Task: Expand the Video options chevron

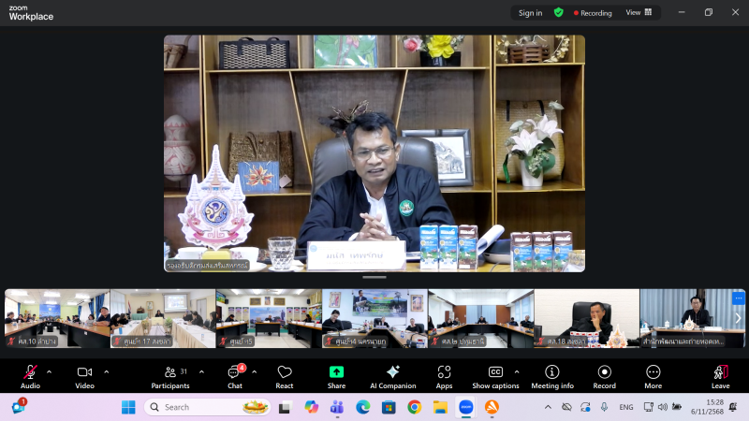Action: (x=106, y=371)
